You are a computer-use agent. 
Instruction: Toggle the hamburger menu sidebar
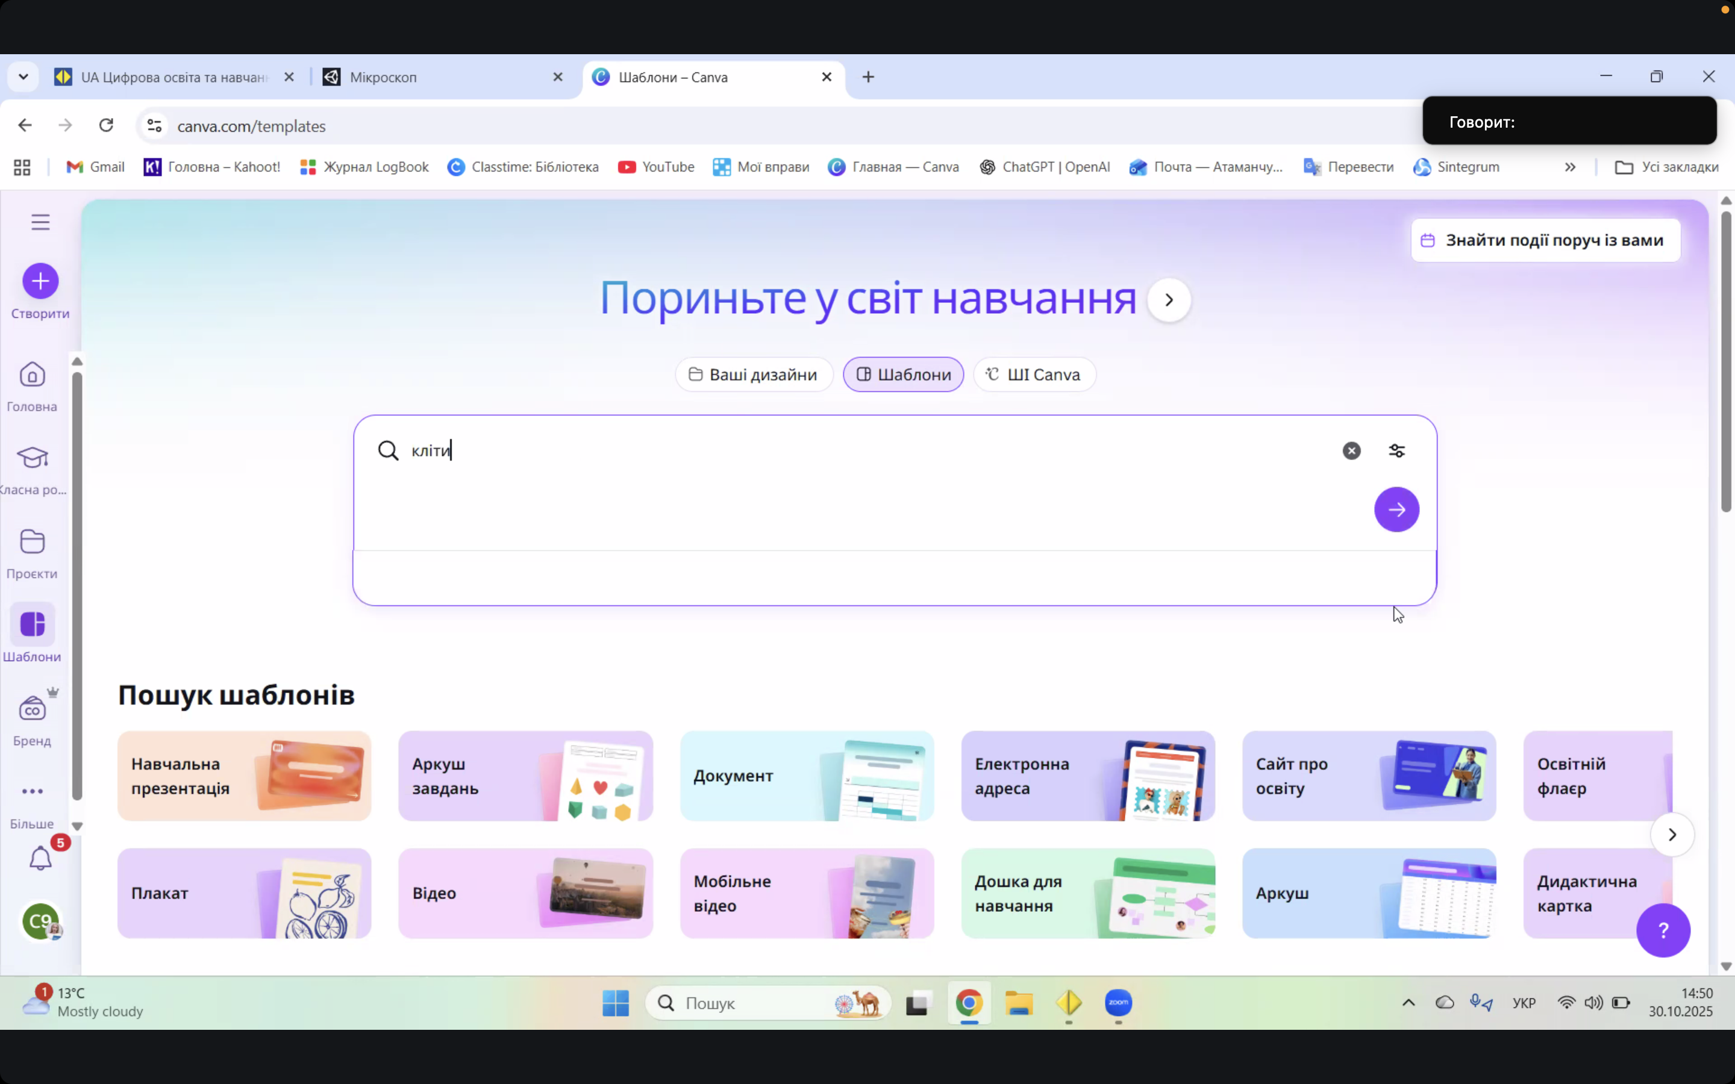coord(40,222)
